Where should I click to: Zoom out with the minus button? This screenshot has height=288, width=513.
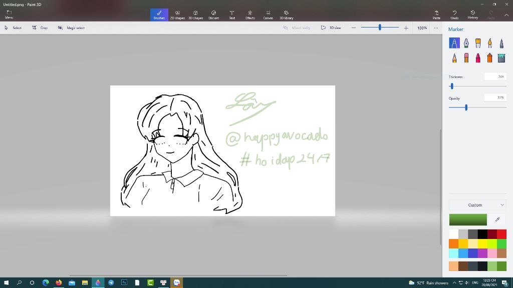coord(354,28)
